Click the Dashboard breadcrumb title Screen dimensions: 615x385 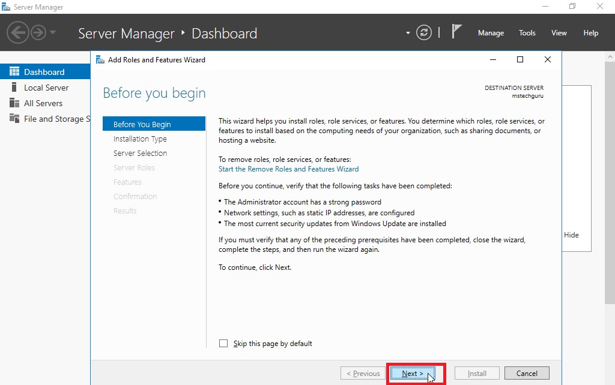(x=225, y=34)
